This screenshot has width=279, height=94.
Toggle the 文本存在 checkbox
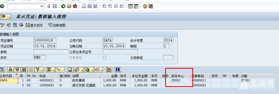pyautogui.click(x=105, y=58)
